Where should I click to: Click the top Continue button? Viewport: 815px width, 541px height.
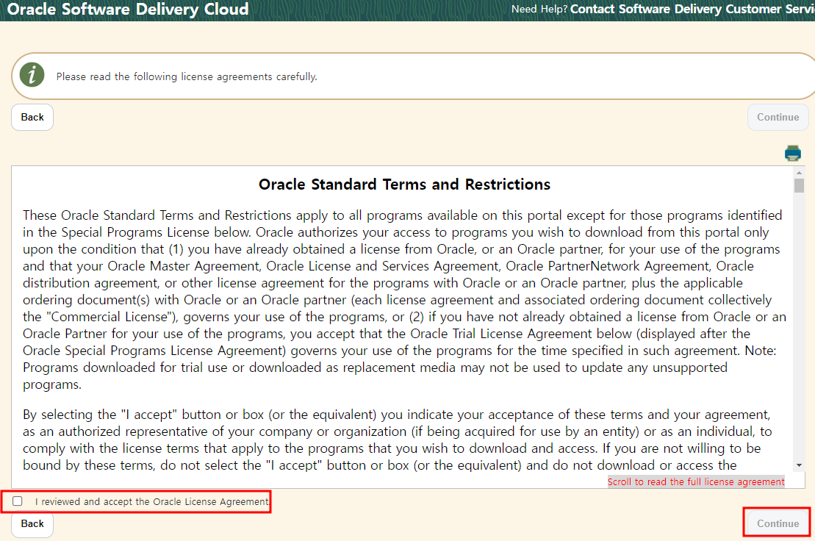778,118
